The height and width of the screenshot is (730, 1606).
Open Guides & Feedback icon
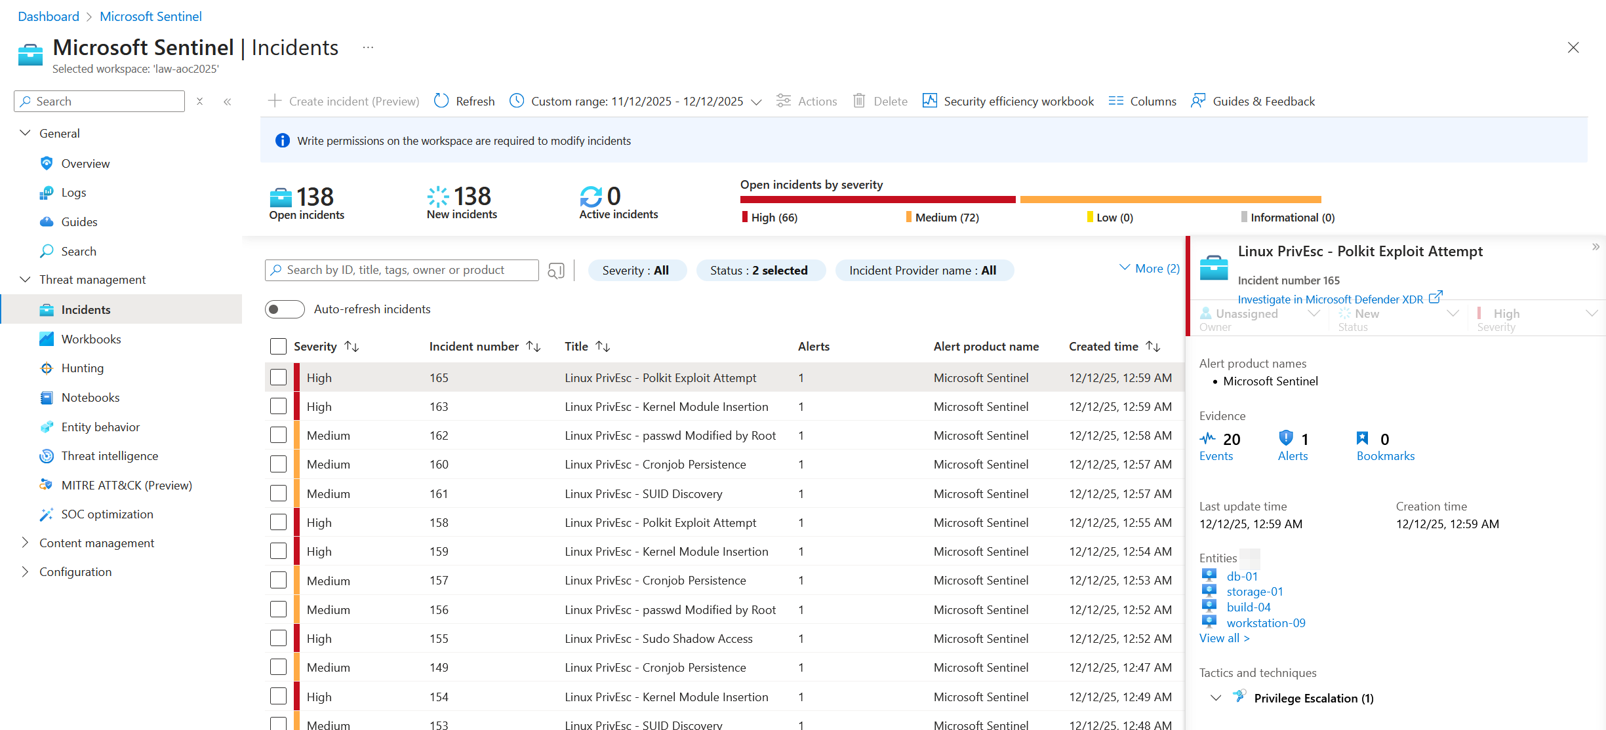(1197, 101)
